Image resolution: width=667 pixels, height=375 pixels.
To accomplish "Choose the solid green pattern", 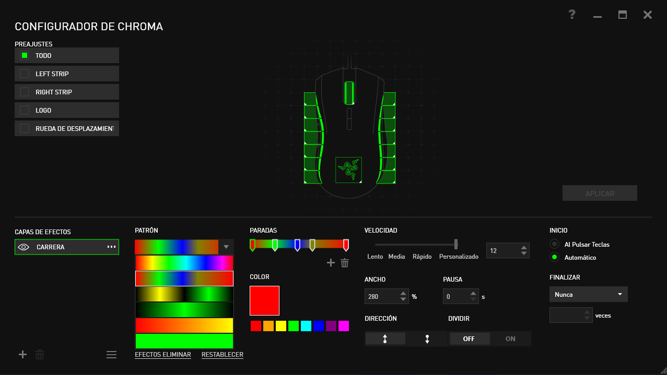I will tap(184, 341).
